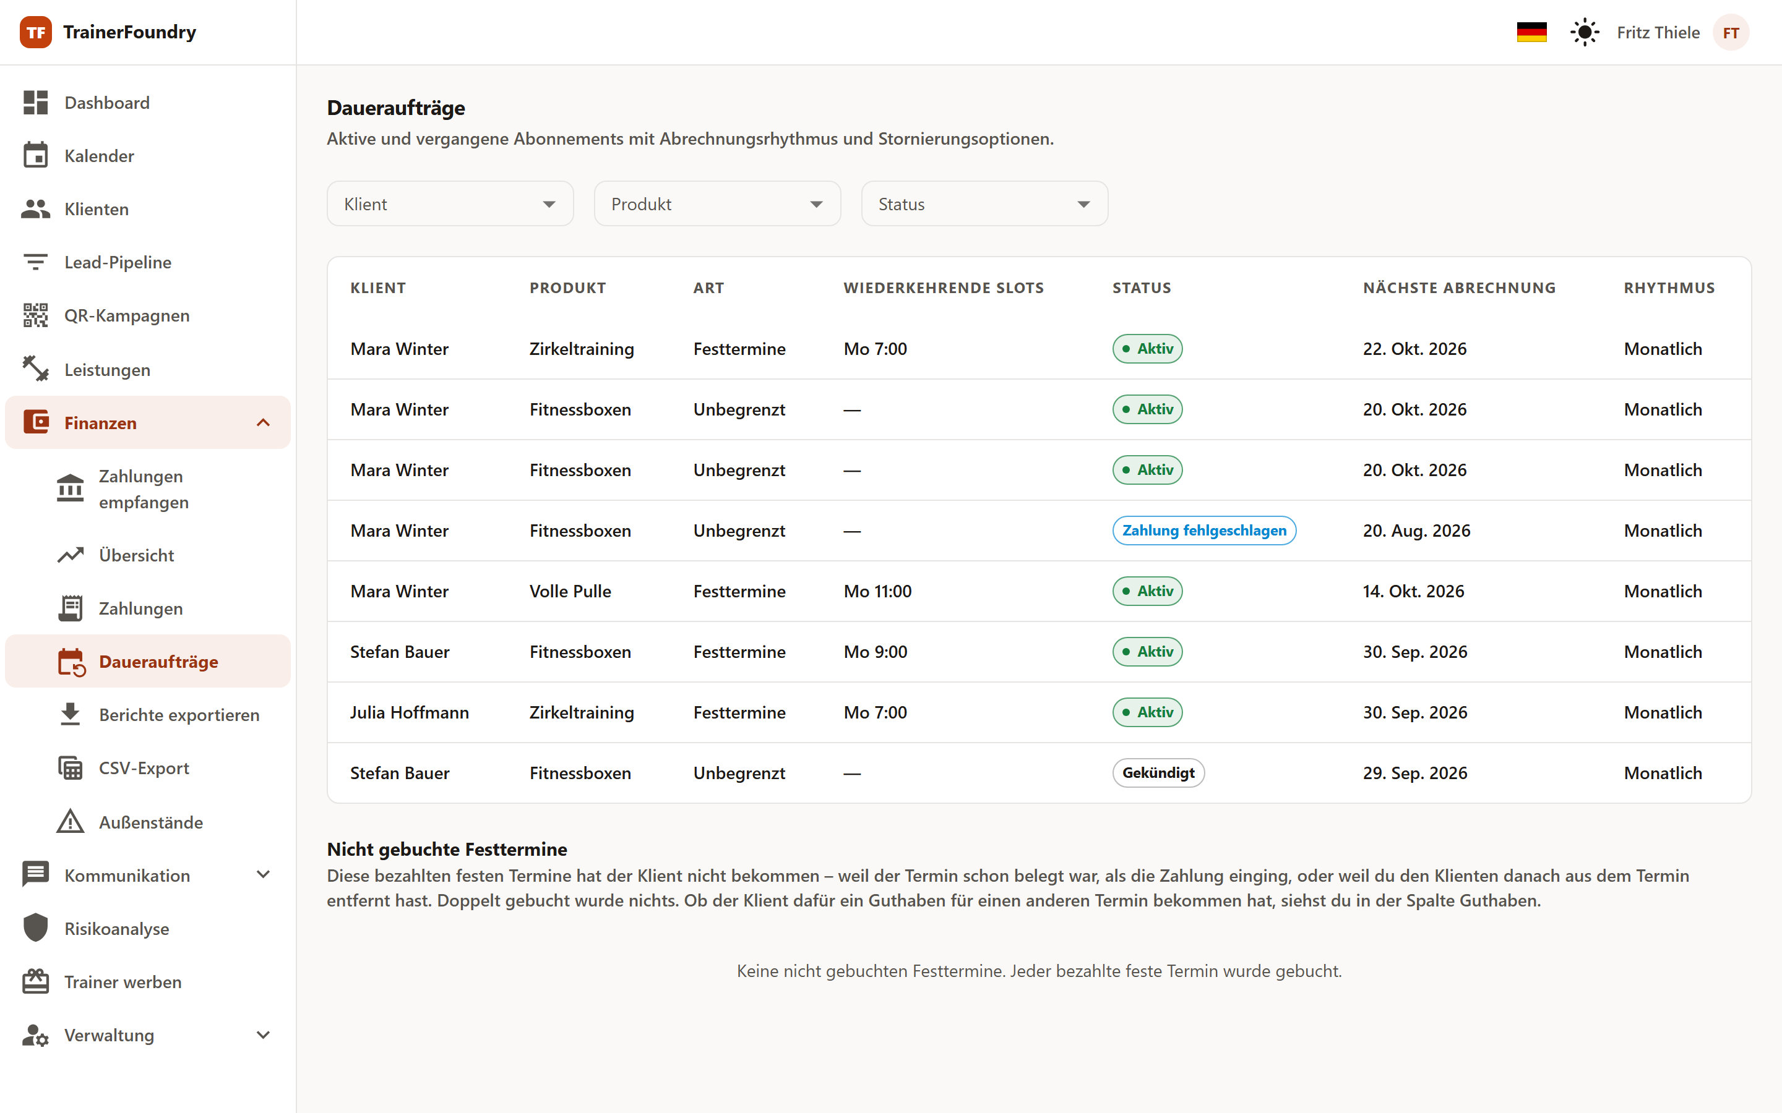Click the Volle Pulle product cell
Image resolution: width=1782 pixels, height=1113 pixels.
coord(570,591)
